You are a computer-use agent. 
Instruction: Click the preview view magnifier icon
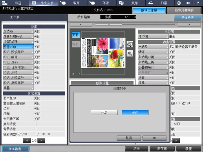click(130, 44)
